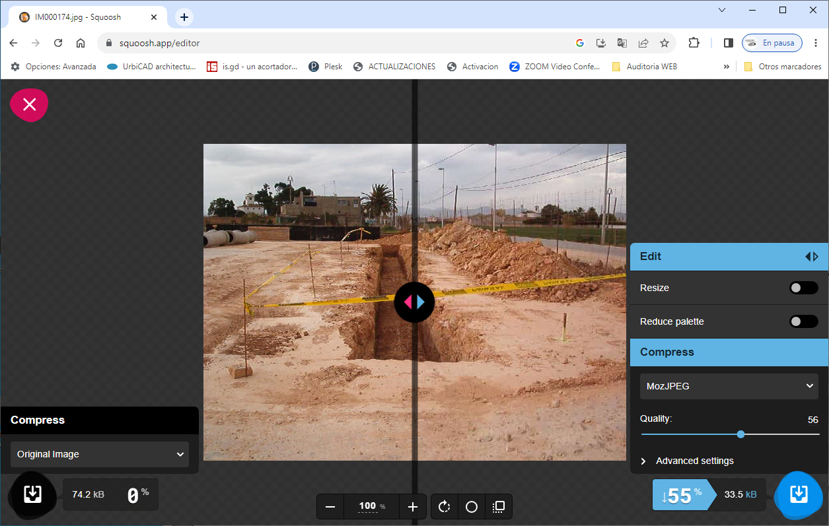Bookmark this tab with the star icon
This screenshot has height=526, width=829.
[x=665, y=43]
